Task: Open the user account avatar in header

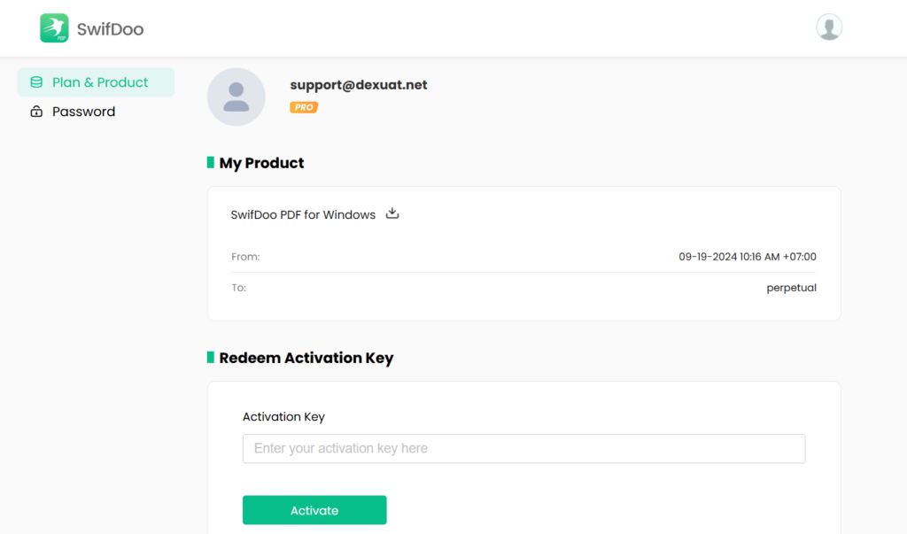Action: (x=828, y=27)
